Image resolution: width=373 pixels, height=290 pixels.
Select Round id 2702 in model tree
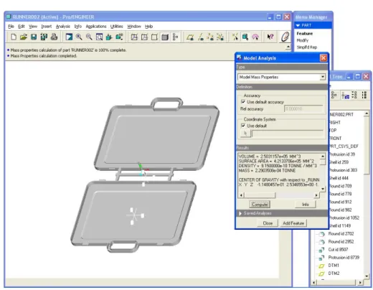tap(341, 233)
